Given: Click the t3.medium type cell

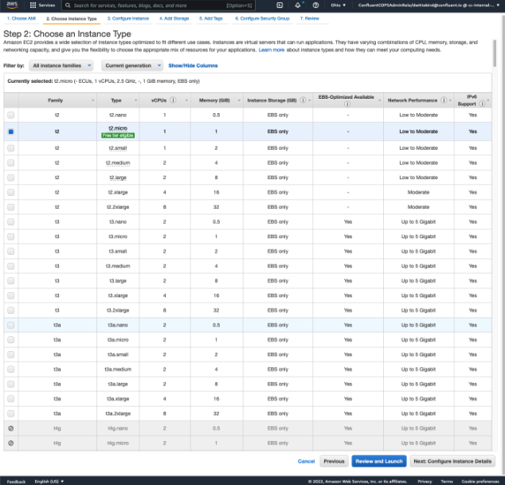Looking at the screenshot, I should pyautogui.click(x=118, y=266).
